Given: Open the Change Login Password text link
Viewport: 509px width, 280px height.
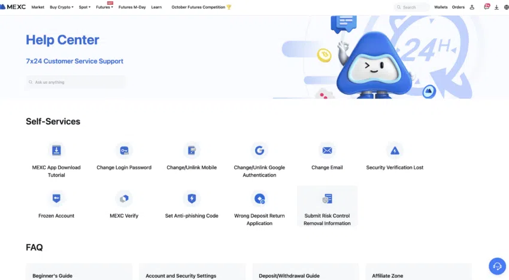Looking at the screenshot, I should [124, 168].
